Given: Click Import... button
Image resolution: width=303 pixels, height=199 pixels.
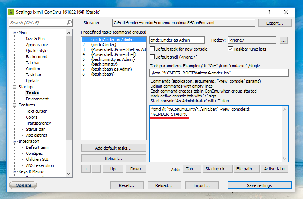Looking at the screenshot, I should (202, 185).
